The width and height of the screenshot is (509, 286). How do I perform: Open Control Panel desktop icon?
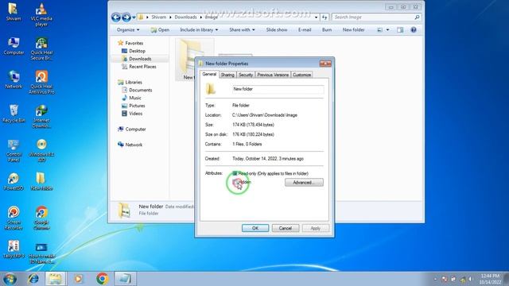14,150
